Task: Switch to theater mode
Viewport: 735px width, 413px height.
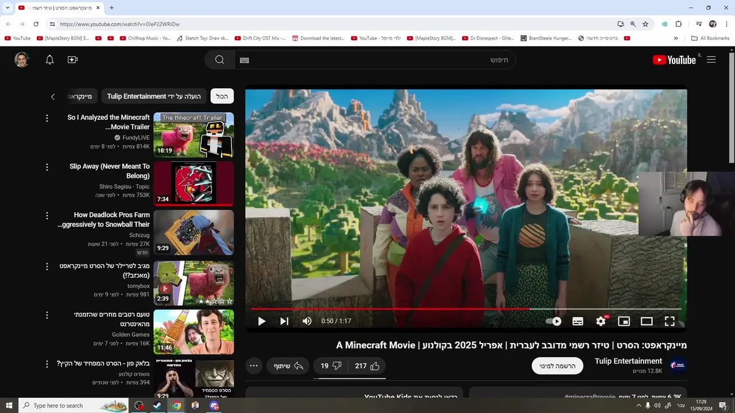Action: coord(647,321)
